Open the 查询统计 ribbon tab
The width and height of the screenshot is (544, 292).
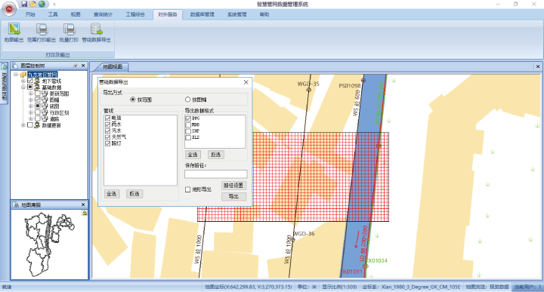(x=103, y=14)
